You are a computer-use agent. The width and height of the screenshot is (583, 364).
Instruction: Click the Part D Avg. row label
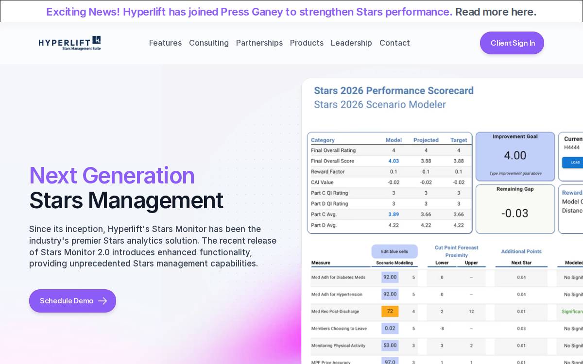point(324,225)
